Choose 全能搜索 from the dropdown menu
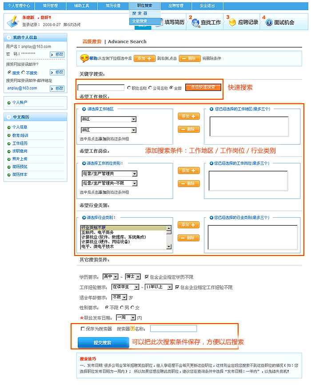311x385 pixels. tap(140, 21)
